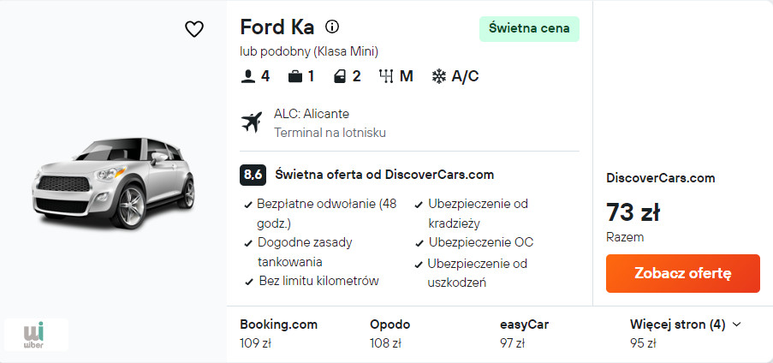
Task: Select the easyCar 97 zł offer
Action: click(x=524, y=333)
